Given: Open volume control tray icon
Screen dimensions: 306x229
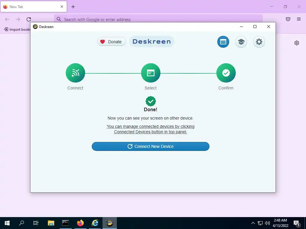Looking at the screenshot, I should pos(267,223).
